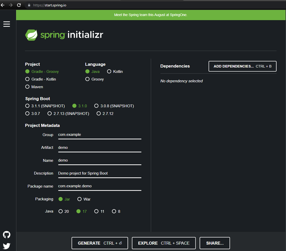Click the Generate button
The image size is (286, 251).
tap(99, 243)
